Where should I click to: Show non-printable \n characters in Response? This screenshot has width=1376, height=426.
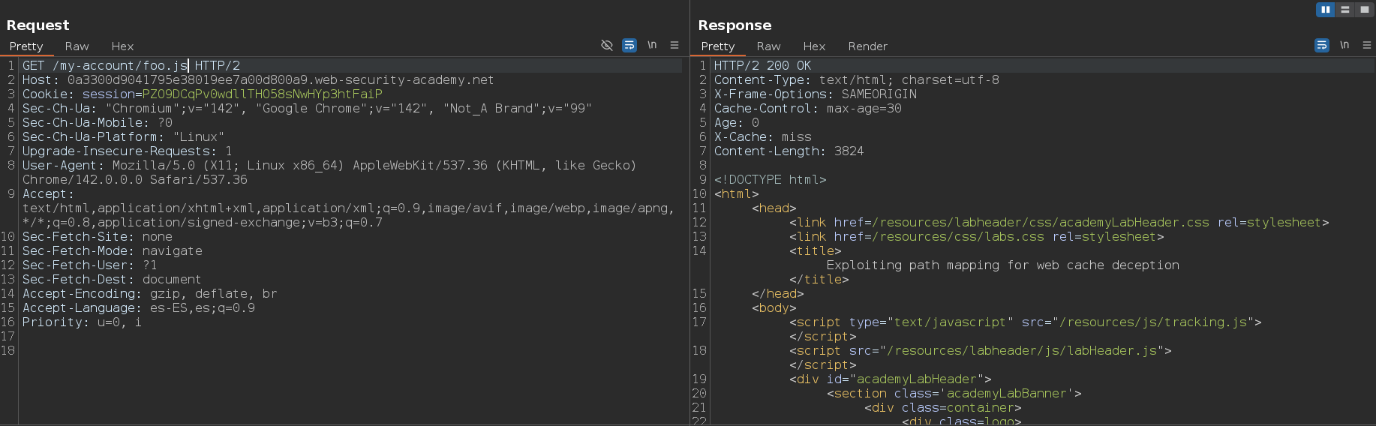point(1344,46)
